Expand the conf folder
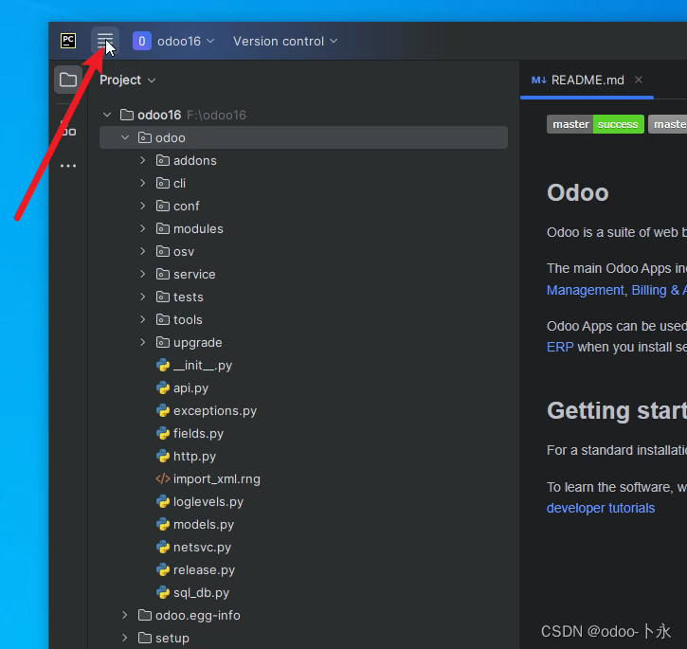 pos(143,206)
